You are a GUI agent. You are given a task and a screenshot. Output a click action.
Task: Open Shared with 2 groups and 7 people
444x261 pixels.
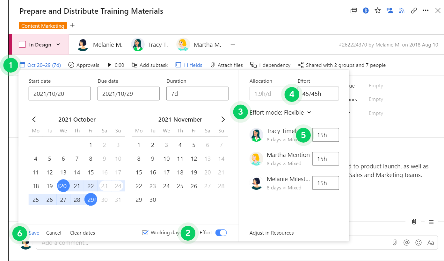(x=342, y=65)
